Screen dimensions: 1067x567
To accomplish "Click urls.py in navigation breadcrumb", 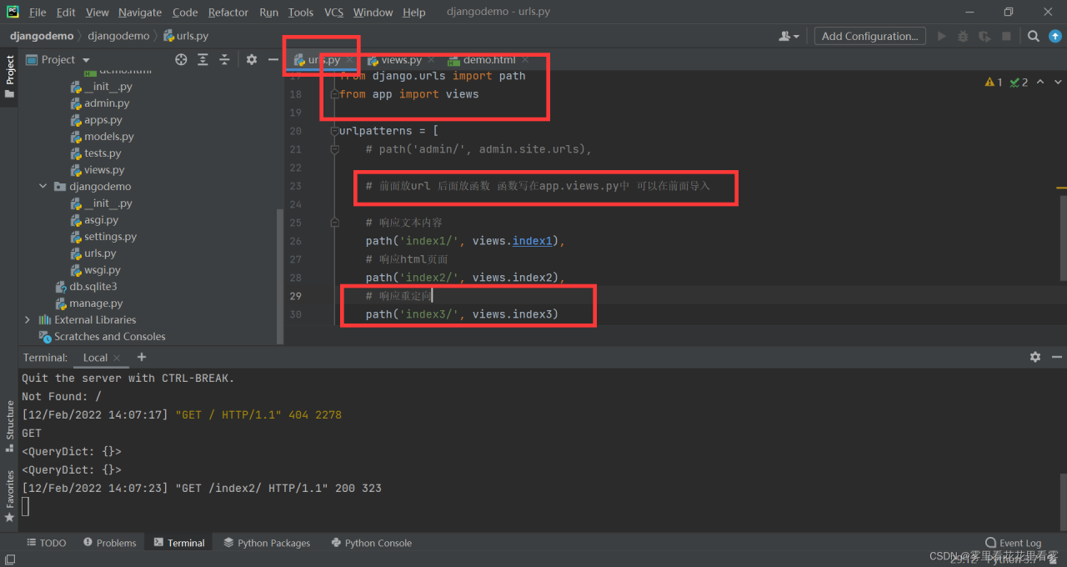I will 186,36.
